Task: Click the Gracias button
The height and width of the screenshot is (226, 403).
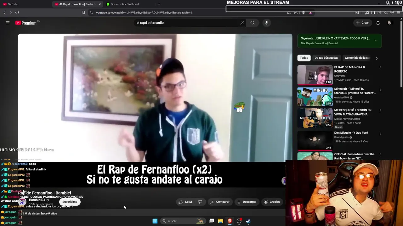Action: coord(272,202)
